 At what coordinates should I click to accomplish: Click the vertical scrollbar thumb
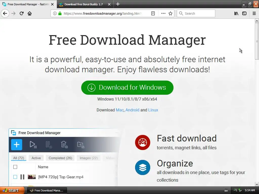(x=257, y=41)
